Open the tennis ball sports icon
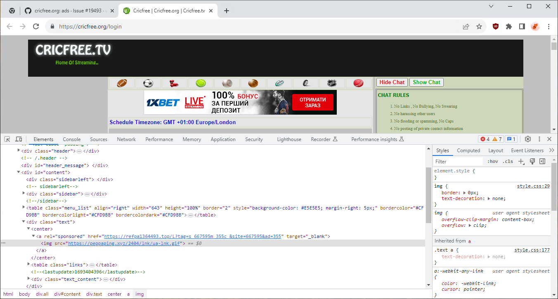This screenshot has width=558, height=299. point(201,83)
